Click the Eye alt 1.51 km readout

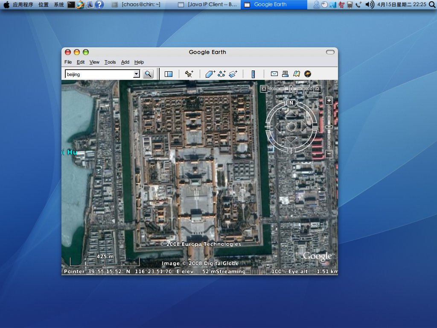coord(313,271)
